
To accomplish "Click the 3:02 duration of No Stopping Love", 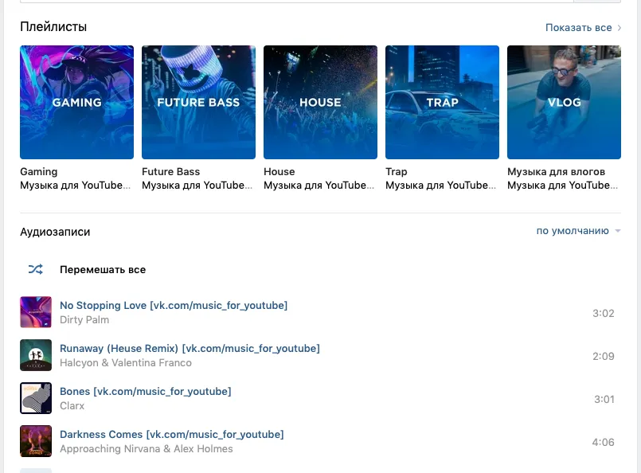I will [604, 313].
